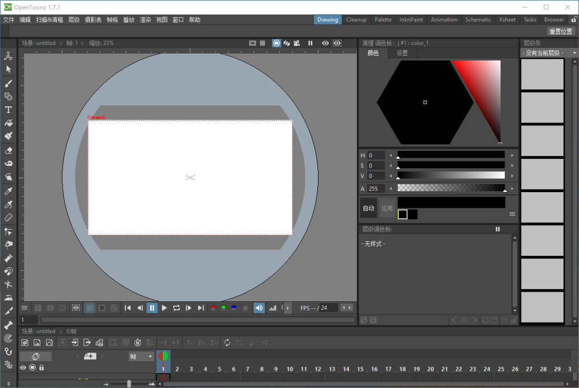Viewport: 579px width, 388px height.
Task: Open the 没有当前层级 level dropdown
Action: [549, 53]
